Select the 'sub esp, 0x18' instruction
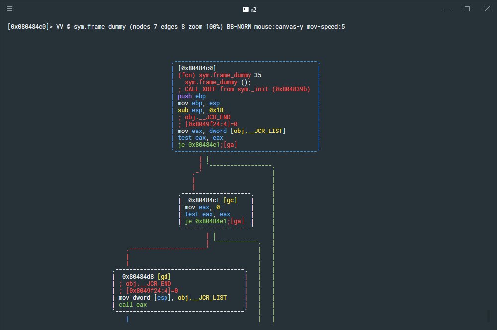Screen dimensions: 497x330 [200, 110]
